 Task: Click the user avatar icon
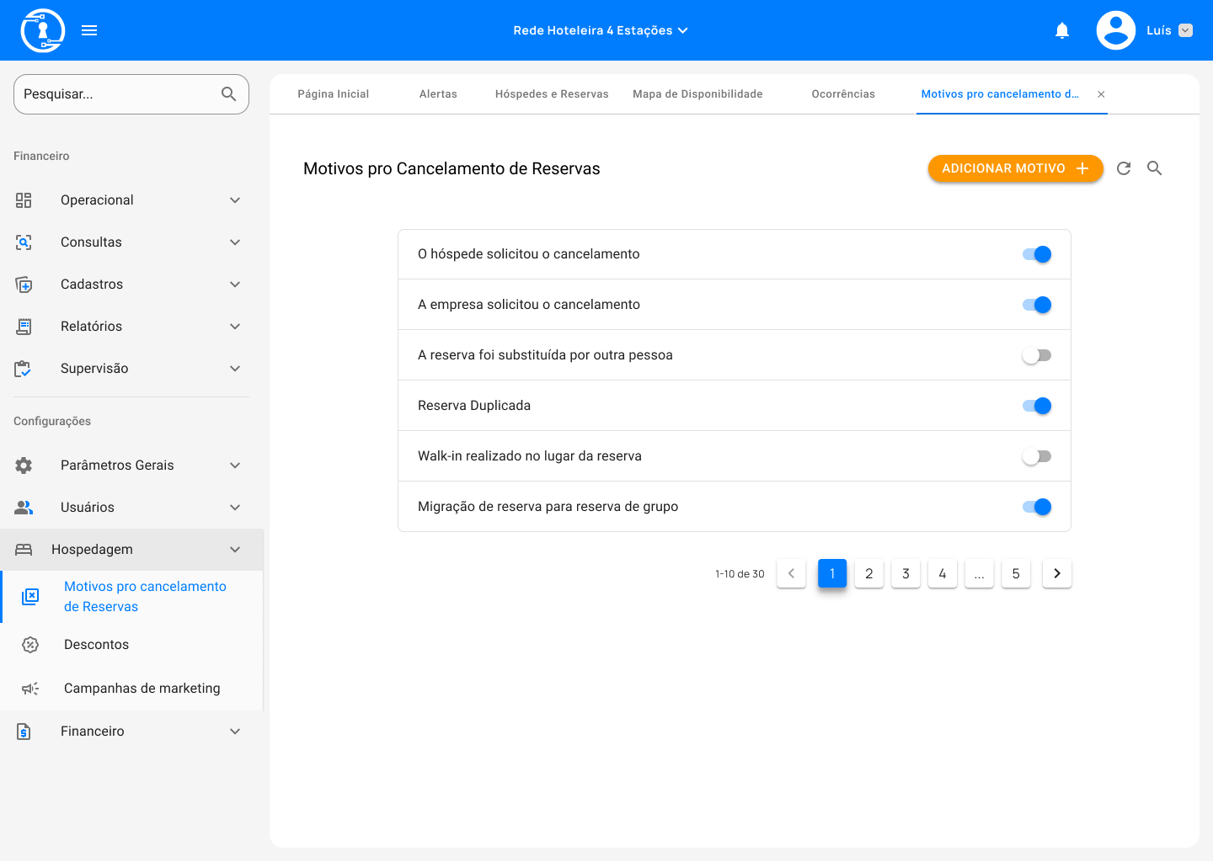1115,30
